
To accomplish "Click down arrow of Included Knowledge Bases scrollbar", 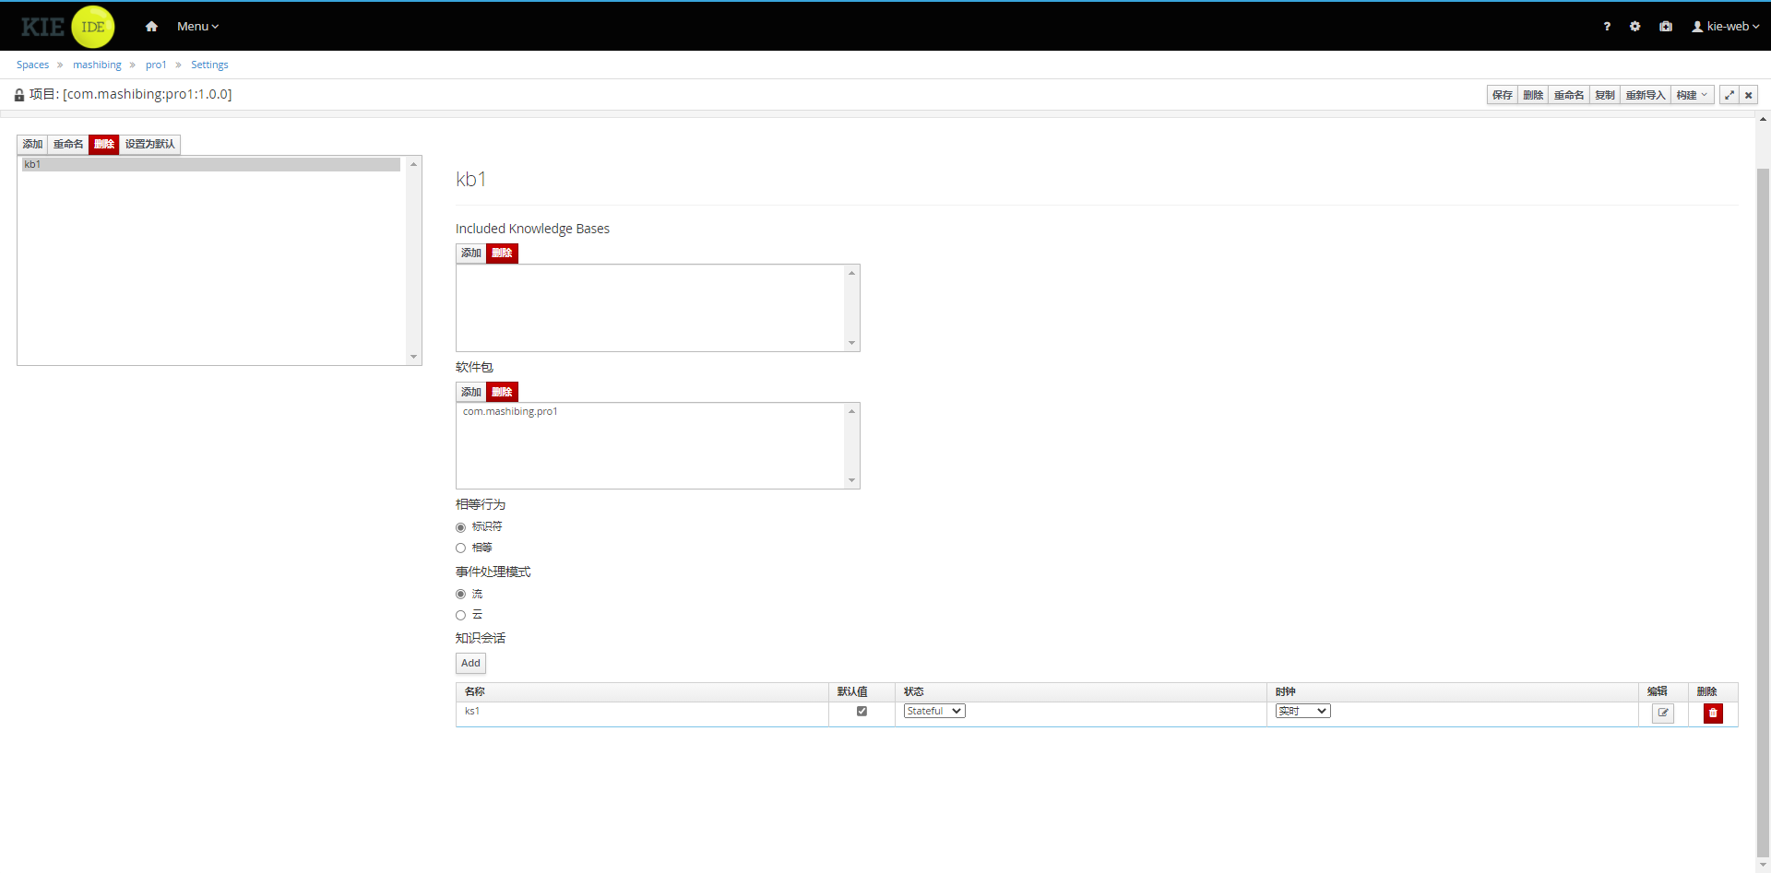I will coord(851,343).
